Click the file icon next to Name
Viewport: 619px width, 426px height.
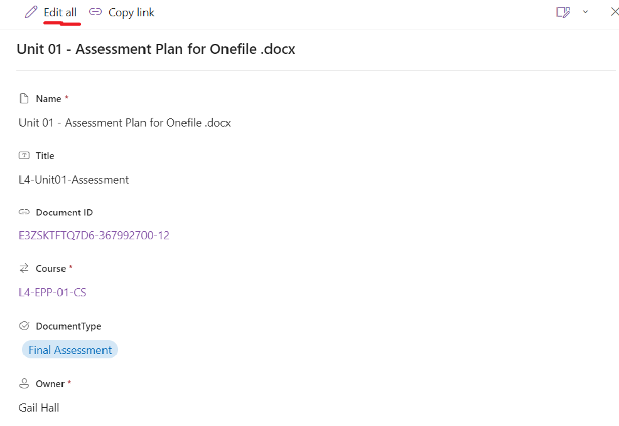point(24,98)
